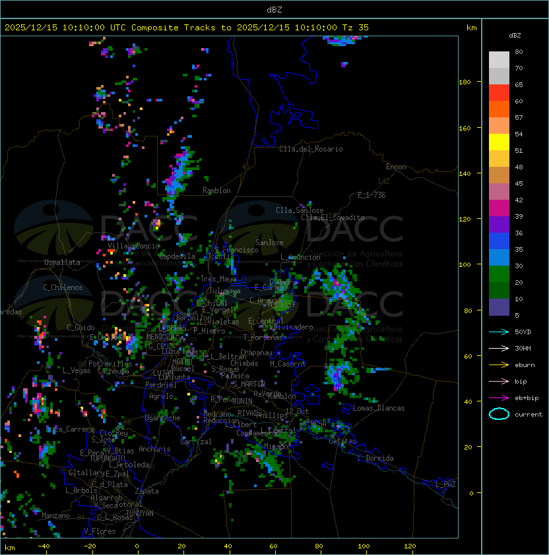Click the 'C_Guido' map label

pyautogui.click(x=81, y=328)
